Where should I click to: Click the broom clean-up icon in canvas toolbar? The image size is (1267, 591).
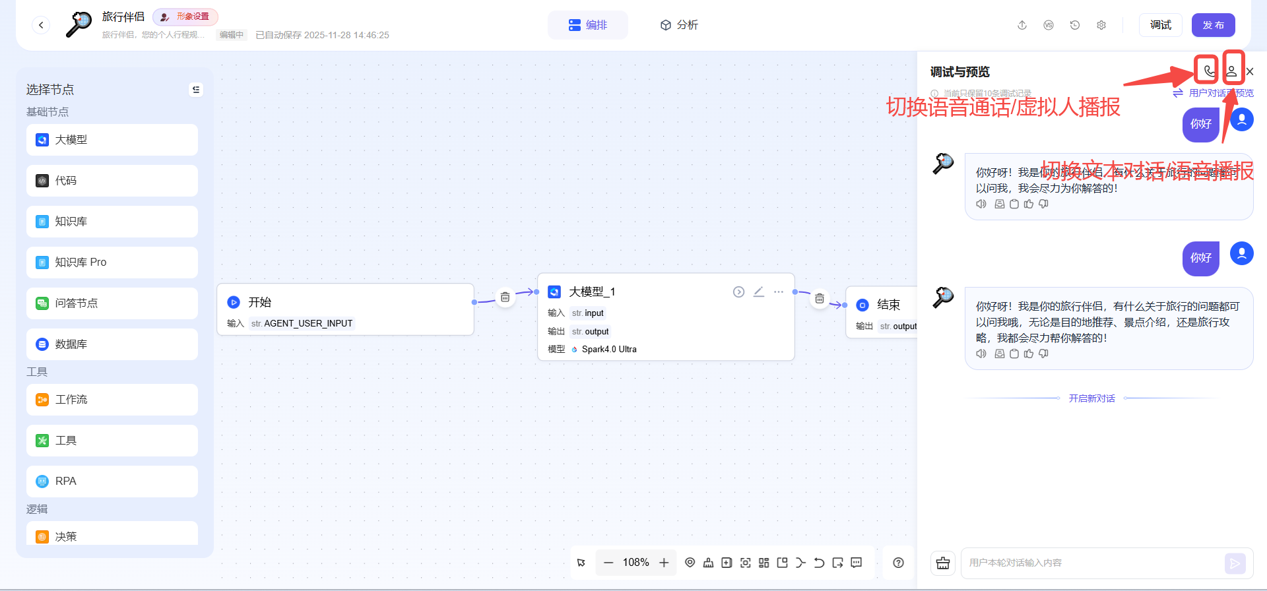pyautogui.click(x=708, y=563)
